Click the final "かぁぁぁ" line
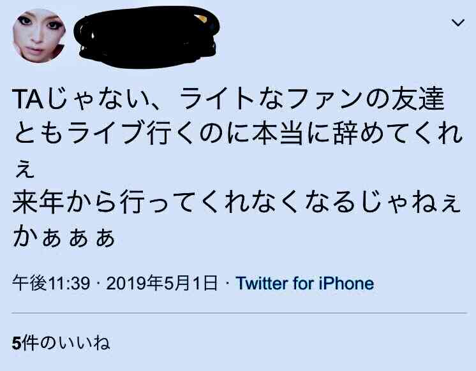 (x=64, y=236)
